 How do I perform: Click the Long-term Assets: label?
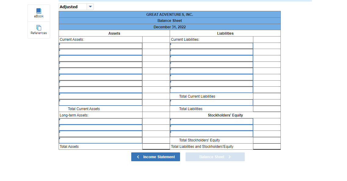click(x=74, y=115)
